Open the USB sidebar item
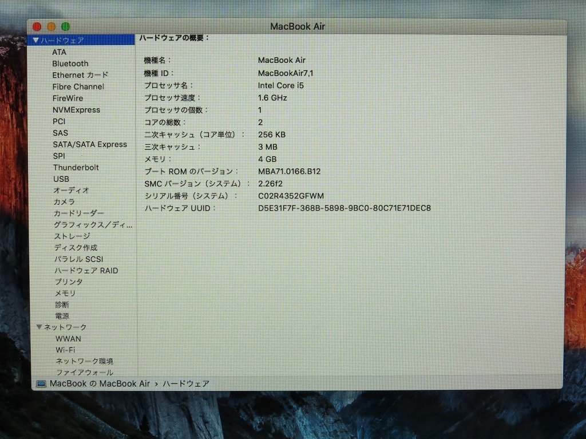 coord(61,179)
